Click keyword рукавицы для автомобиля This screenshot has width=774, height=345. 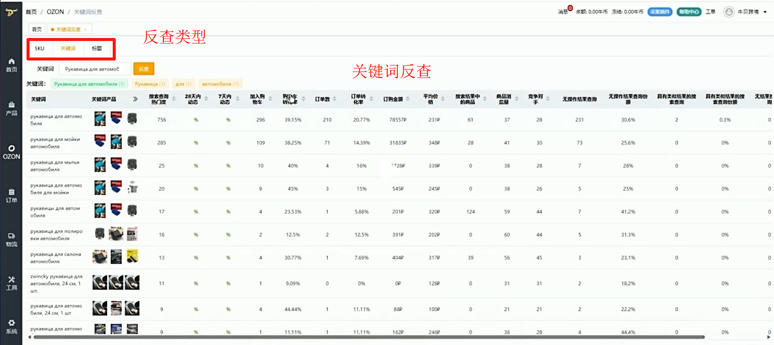tap(55, 211)
